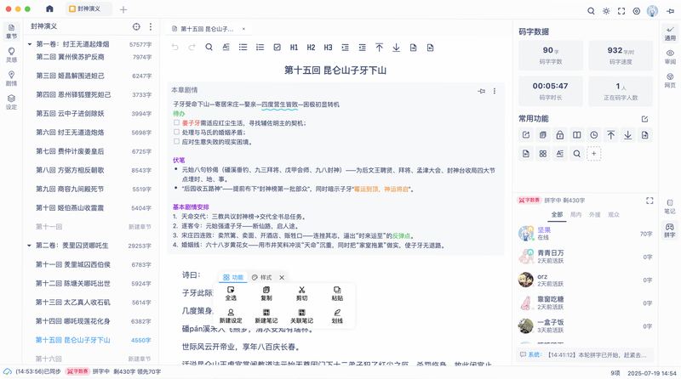This screenshot has width=681, height=379.
Task: Collapse the 第一卷 volume tree
Action: point(30,44)
